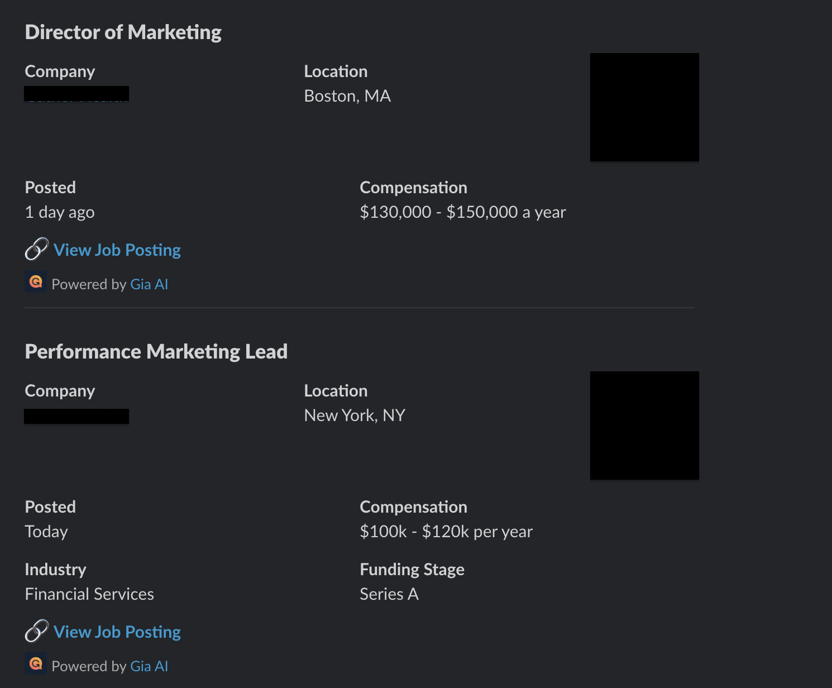Follow the Gia AI link under Director of Marketing

click(149, 284)
